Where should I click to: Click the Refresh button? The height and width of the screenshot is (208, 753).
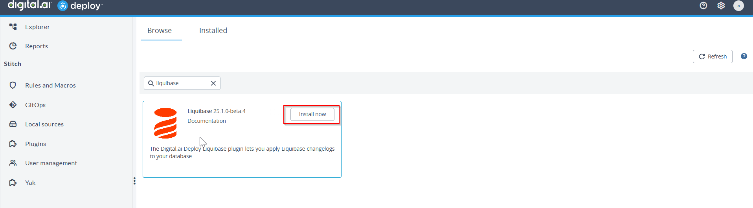click(x=713, y=57)
